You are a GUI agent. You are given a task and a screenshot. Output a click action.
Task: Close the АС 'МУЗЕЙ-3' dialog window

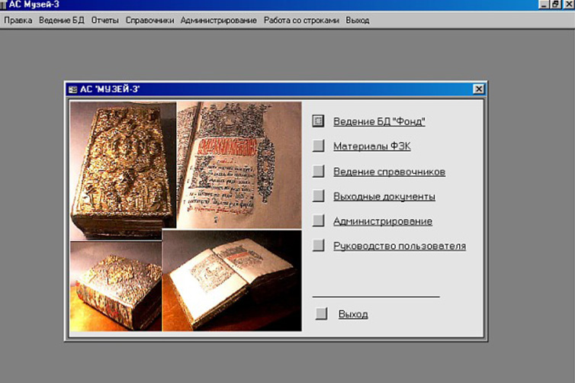[x=478, y=89]
